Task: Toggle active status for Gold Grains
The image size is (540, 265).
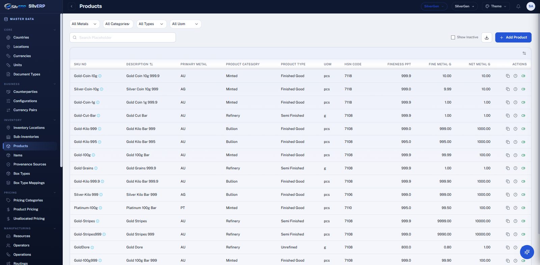Action: pyautogui.click(x=523, y=168)
